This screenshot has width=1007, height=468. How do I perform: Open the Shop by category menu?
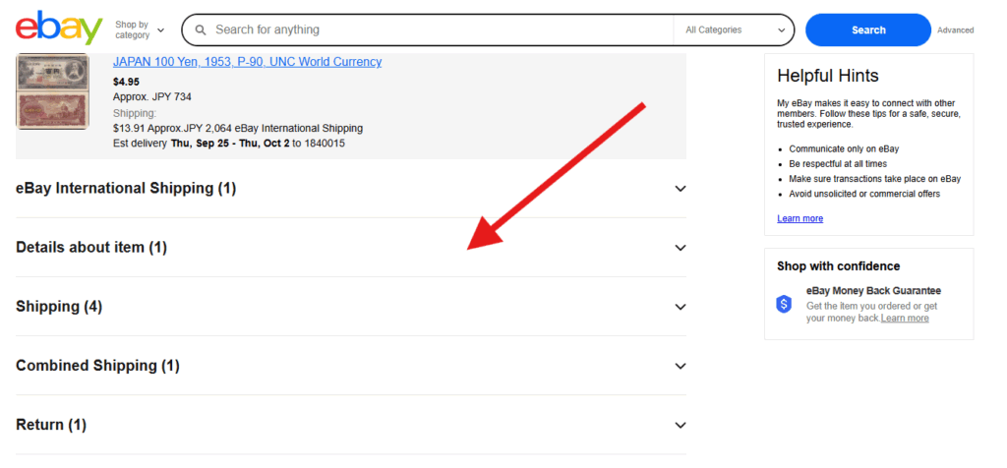(139, 29)
